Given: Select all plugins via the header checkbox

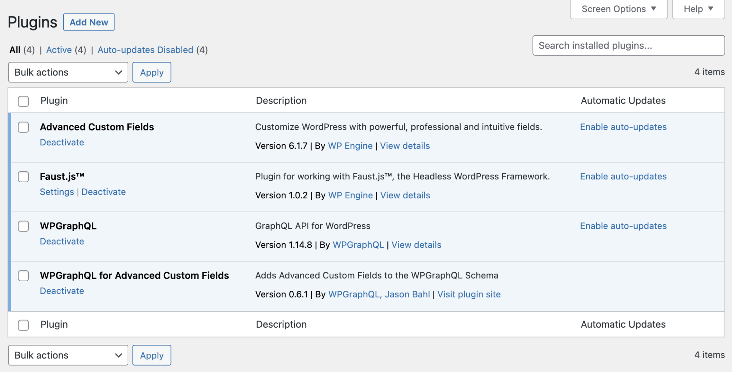Looking at the screenshot, I should [x=23, y=101].
